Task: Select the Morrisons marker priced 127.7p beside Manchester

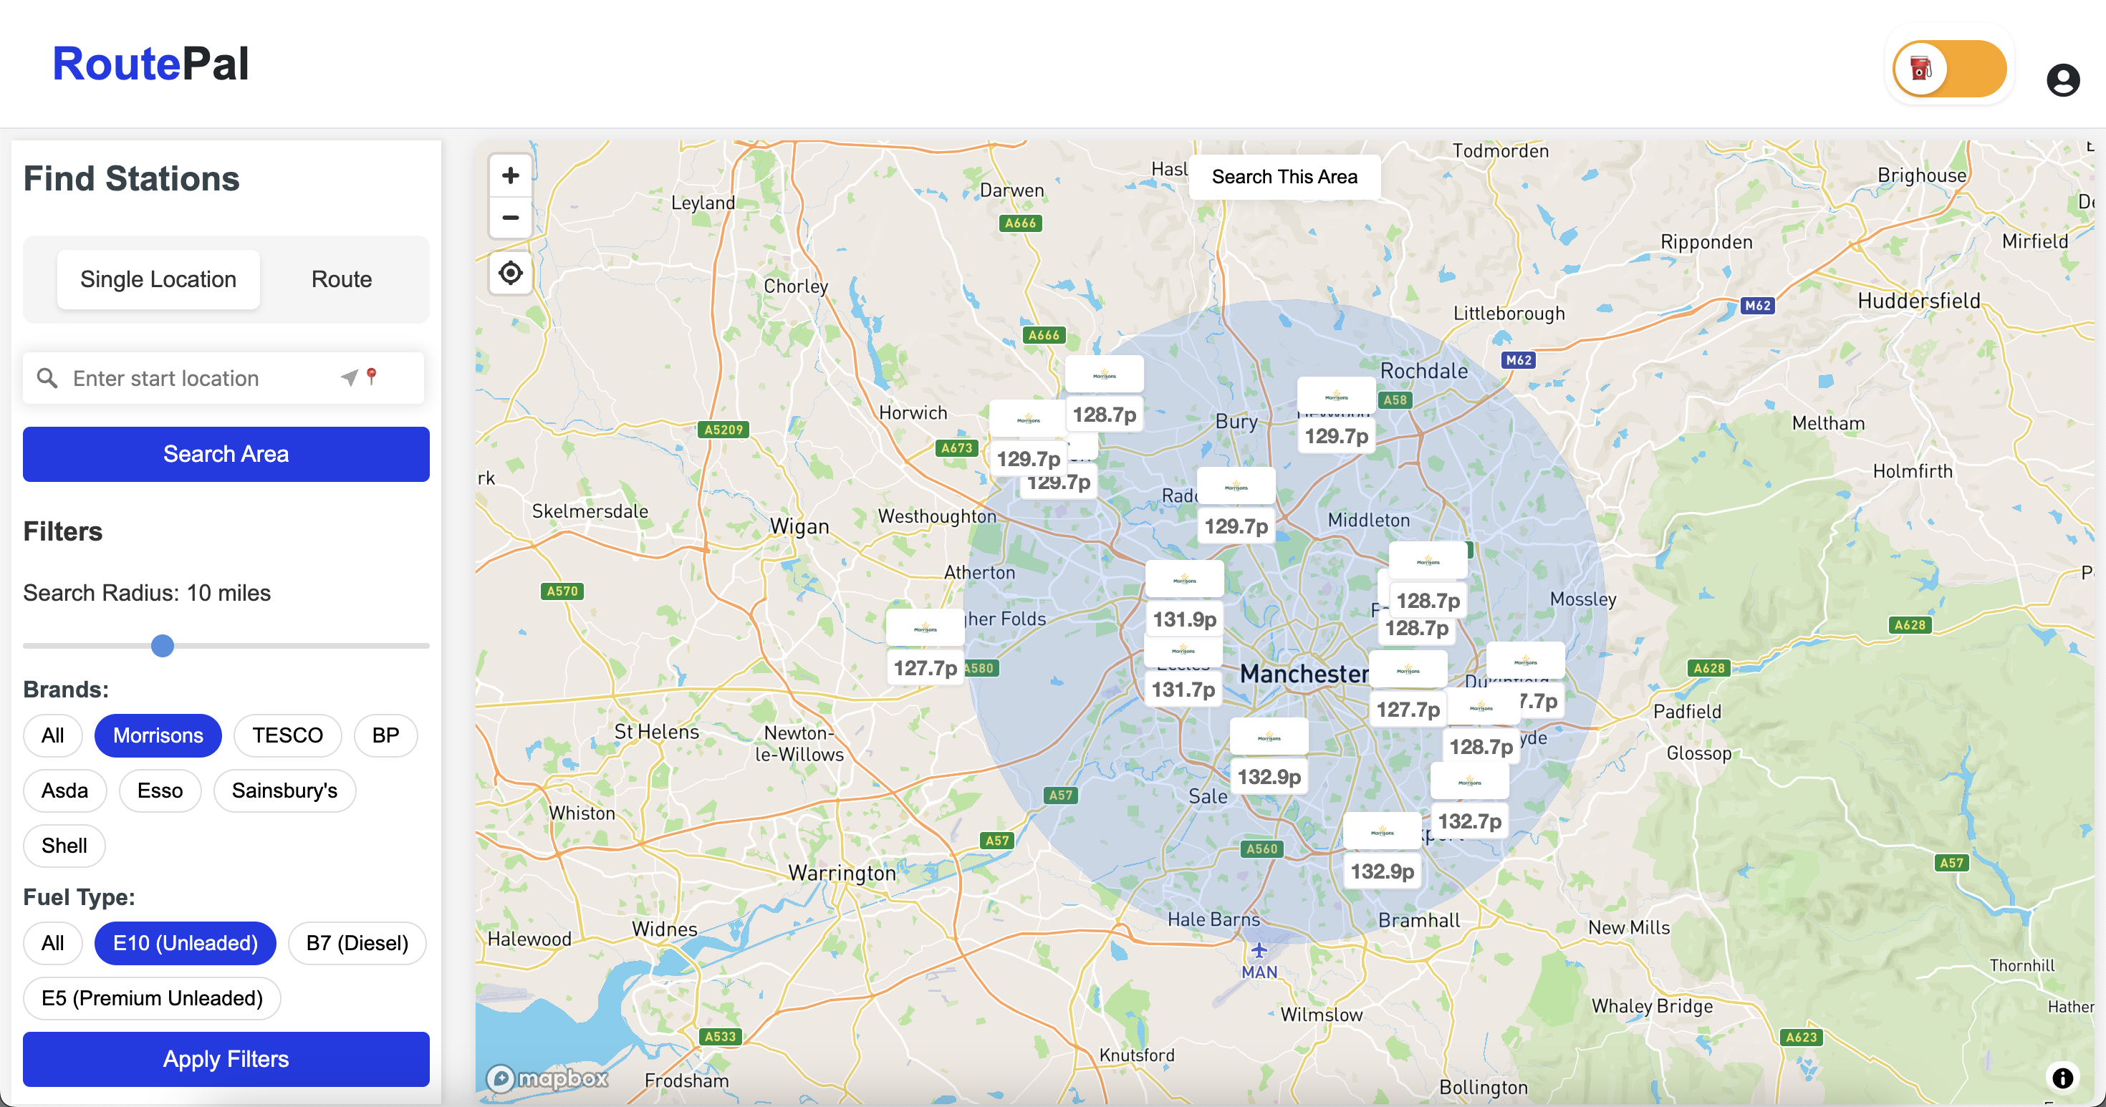Action: click(x=1408, y=670)
